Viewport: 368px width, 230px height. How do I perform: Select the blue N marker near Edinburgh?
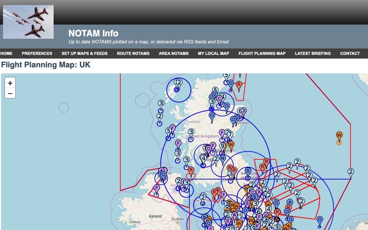[x=222, y=158]
